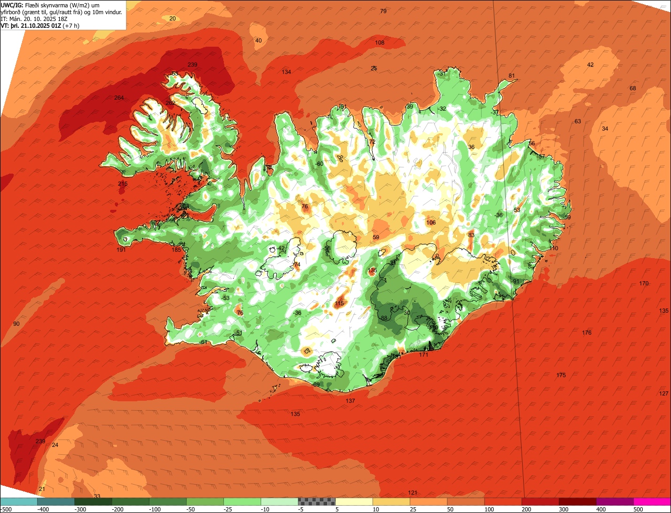Click the value '191' at Snæfellsnes tip
The width and height of the screenshot is (671, 513).
click(x=121, y=250)
